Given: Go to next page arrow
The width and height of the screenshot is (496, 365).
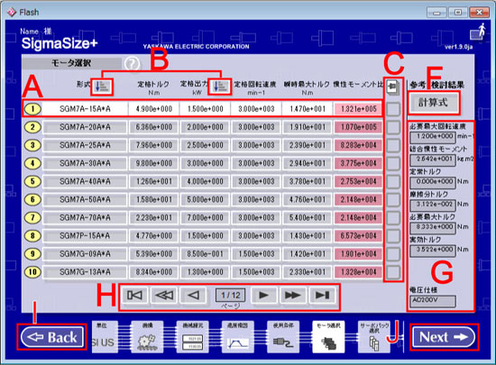Looking at the screenshot, I should point(263,296).
